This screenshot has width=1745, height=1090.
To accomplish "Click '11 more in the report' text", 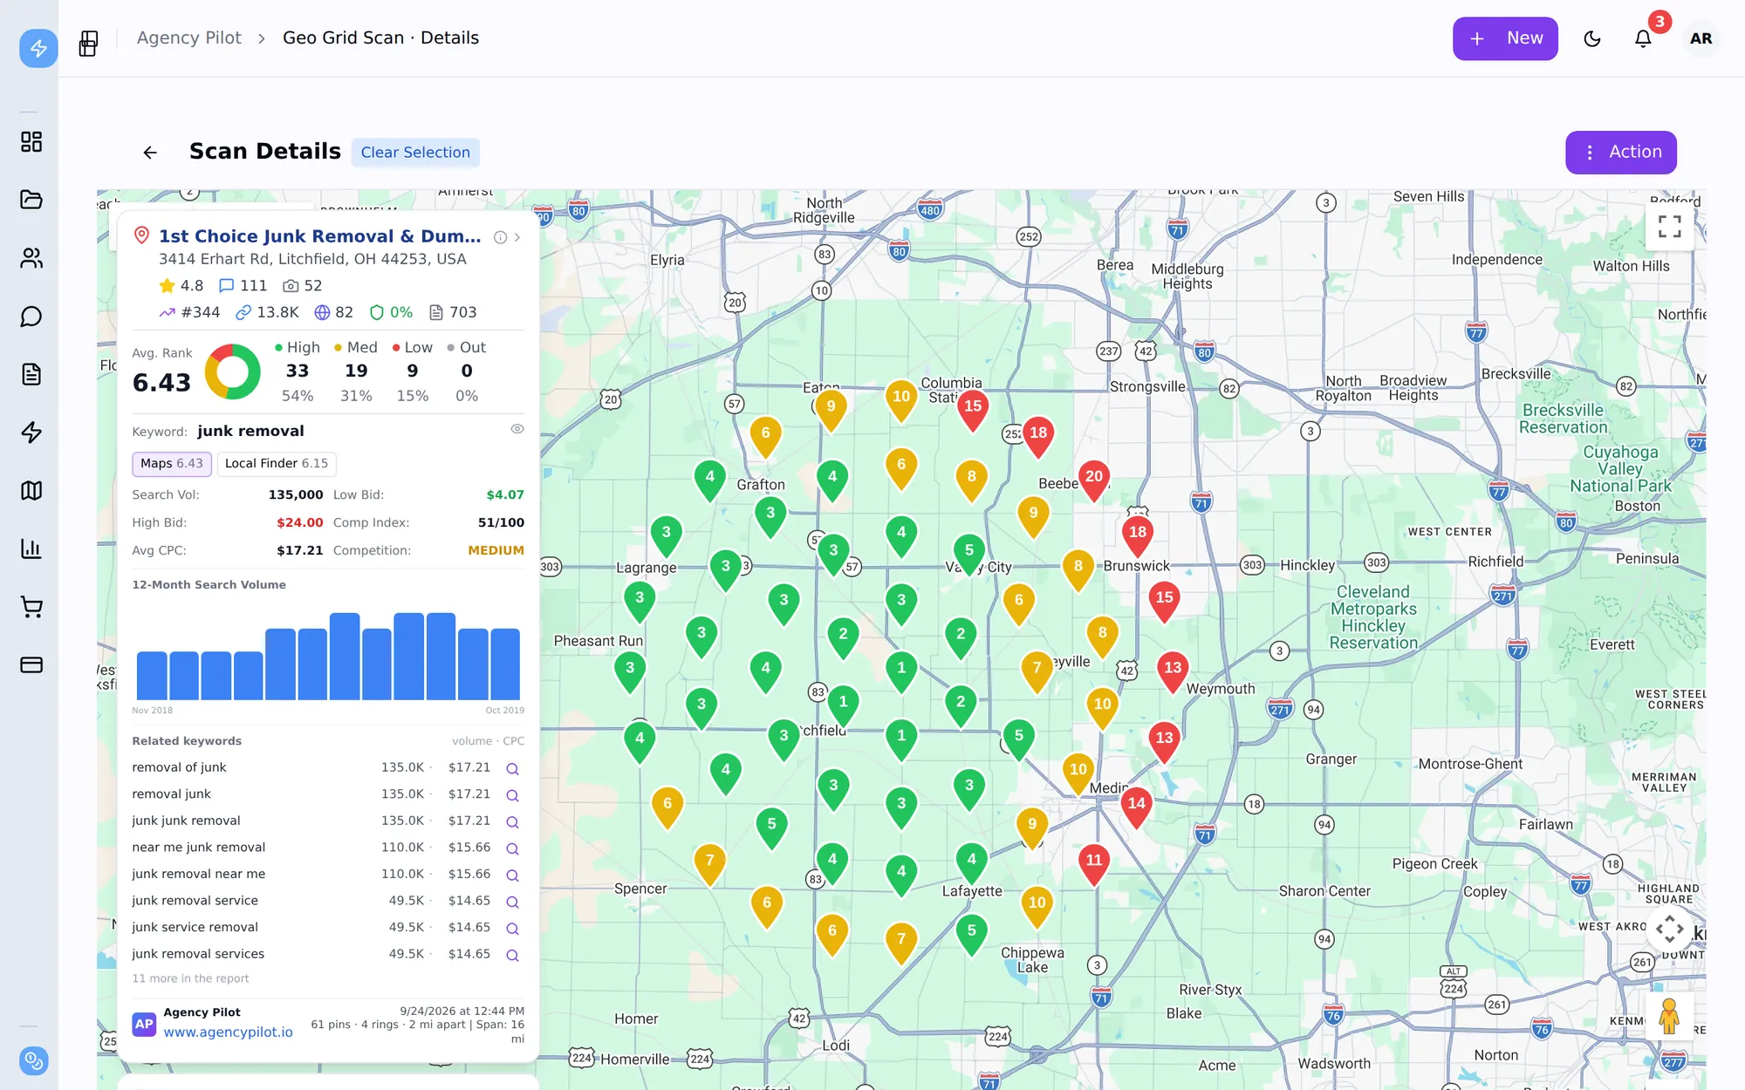I will pyautogui.click(x=190, y=979).
